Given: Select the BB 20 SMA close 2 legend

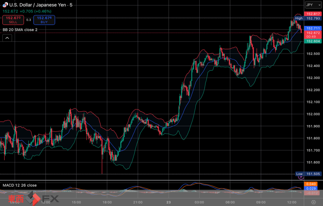Looking at the screenshot, I should (20, 30).
